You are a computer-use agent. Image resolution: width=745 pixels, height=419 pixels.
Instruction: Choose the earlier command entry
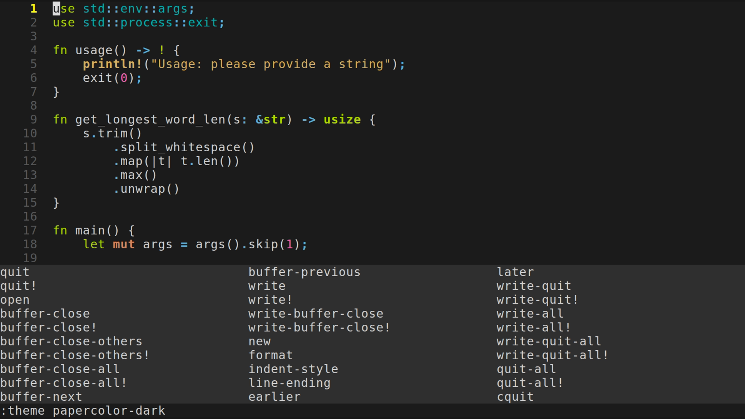click(274, 397)
